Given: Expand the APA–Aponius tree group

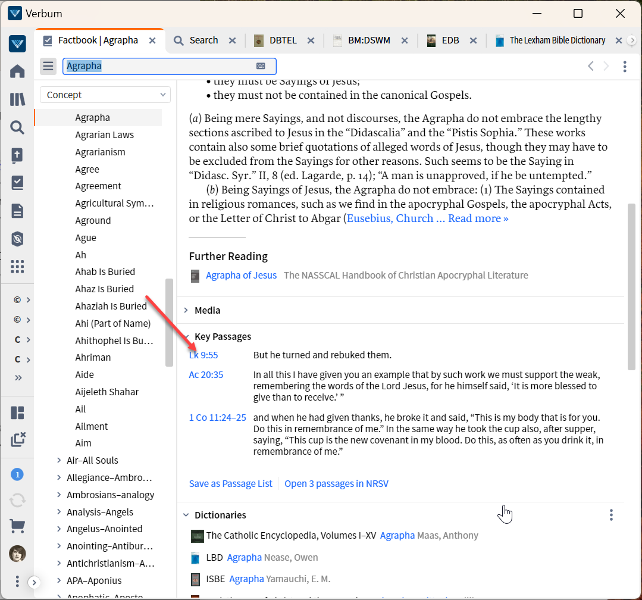Looking at the screenshot, I should 59,580.
